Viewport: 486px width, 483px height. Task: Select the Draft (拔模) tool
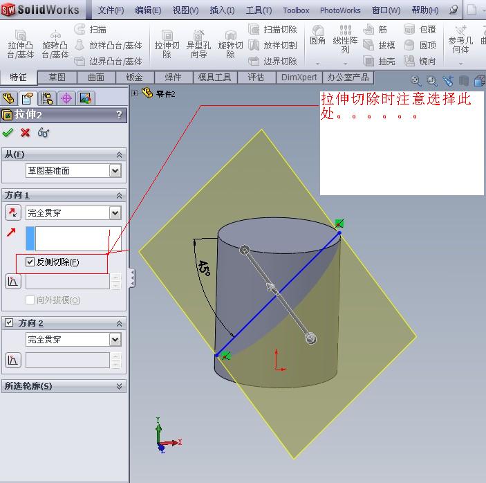click(379, 46)
